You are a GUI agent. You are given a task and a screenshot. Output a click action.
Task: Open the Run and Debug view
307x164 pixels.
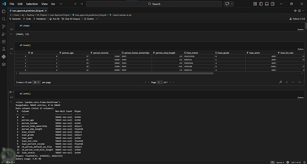(x=4, y=34)
